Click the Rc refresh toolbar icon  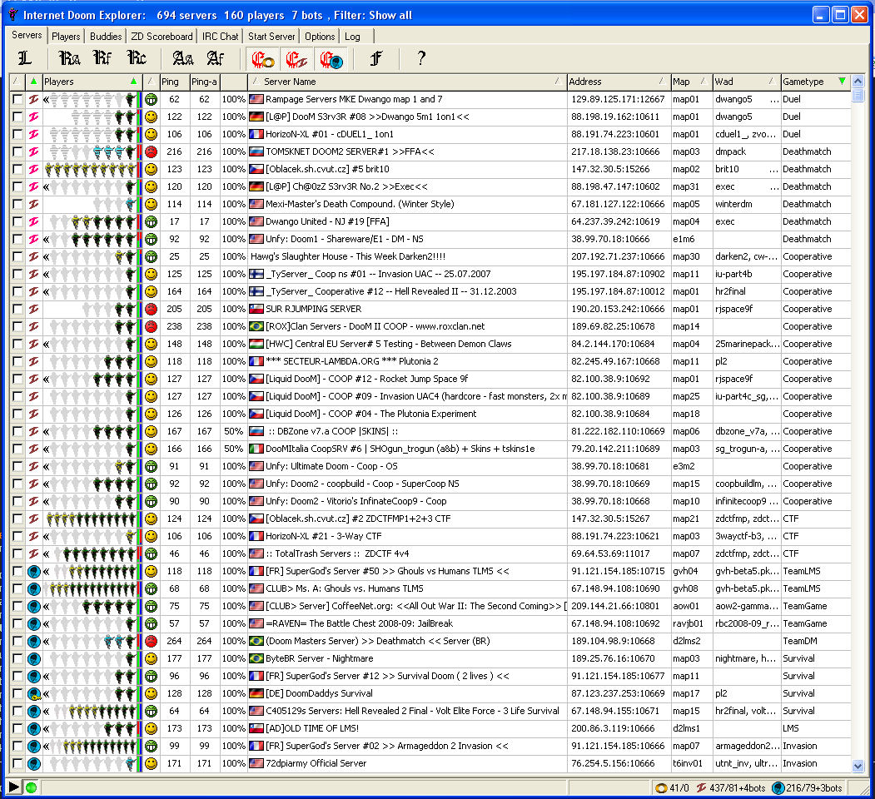click(137, 58)
